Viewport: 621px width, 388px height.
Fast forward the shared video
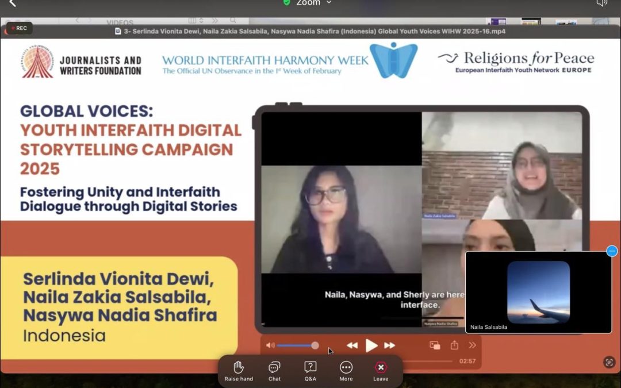(x=390, y=345)
